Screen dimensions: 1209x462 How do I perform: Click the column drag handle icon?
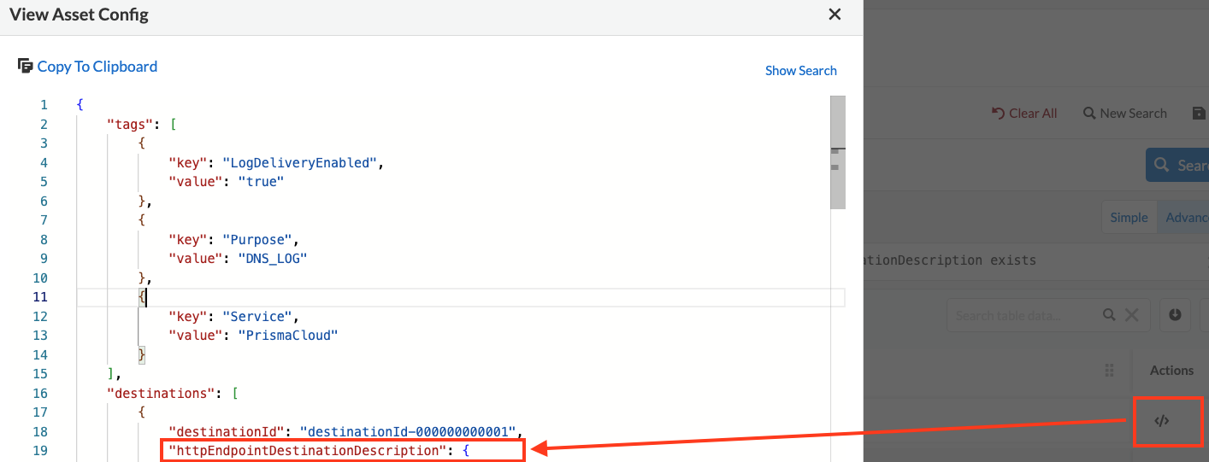coord(1109,371)
